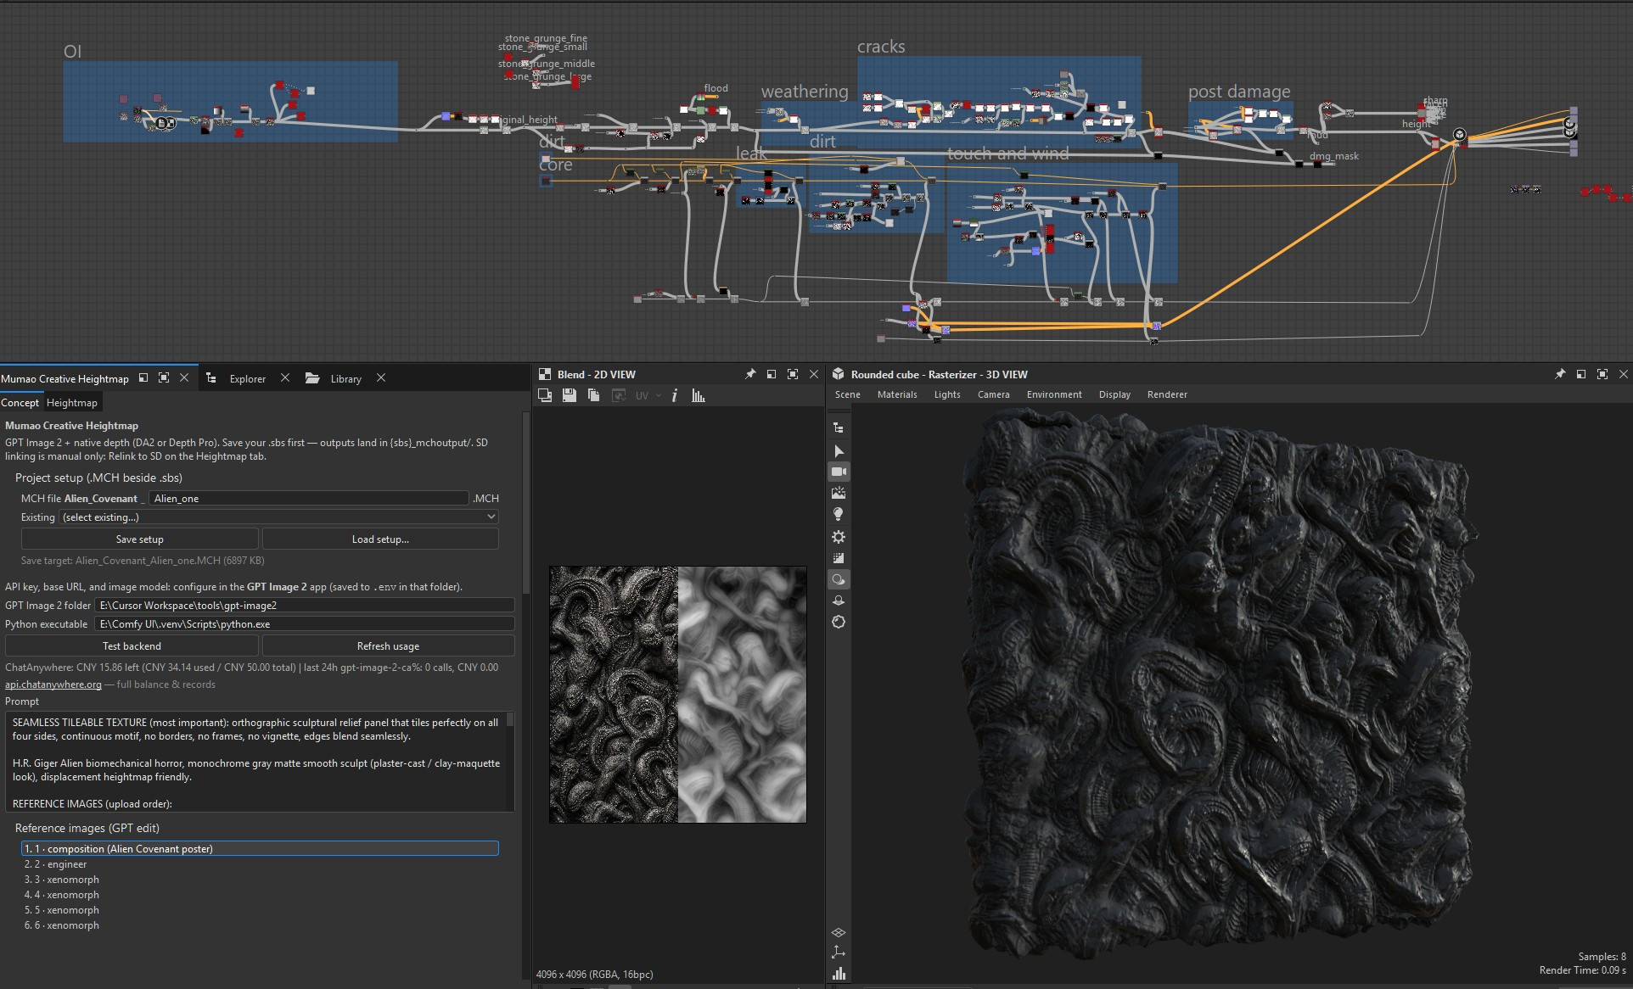This screenshot has width=1633, height=989.
Task: Undock the Blend 2D view panel
Action: pos(772,374)
